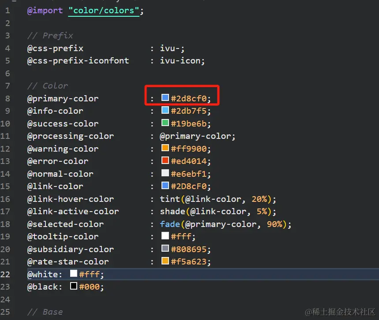Click the @link-active-color variable
This screenshot has width=379, height=320.
tap(73, 212)
